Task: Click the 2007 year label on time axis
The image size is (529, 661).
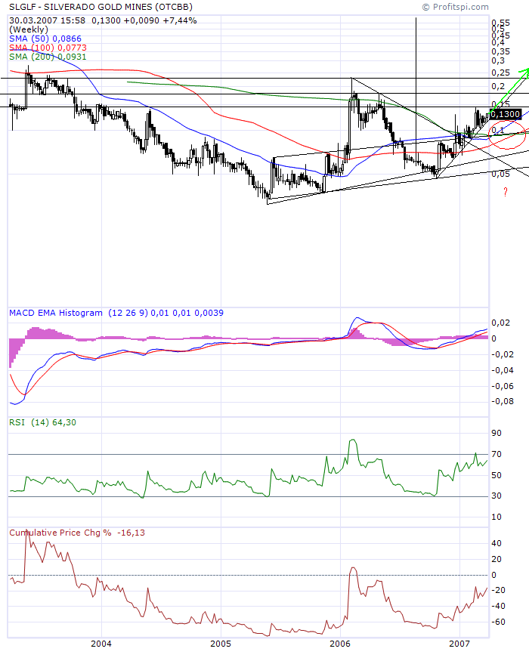Action: [x=459, y=644]
